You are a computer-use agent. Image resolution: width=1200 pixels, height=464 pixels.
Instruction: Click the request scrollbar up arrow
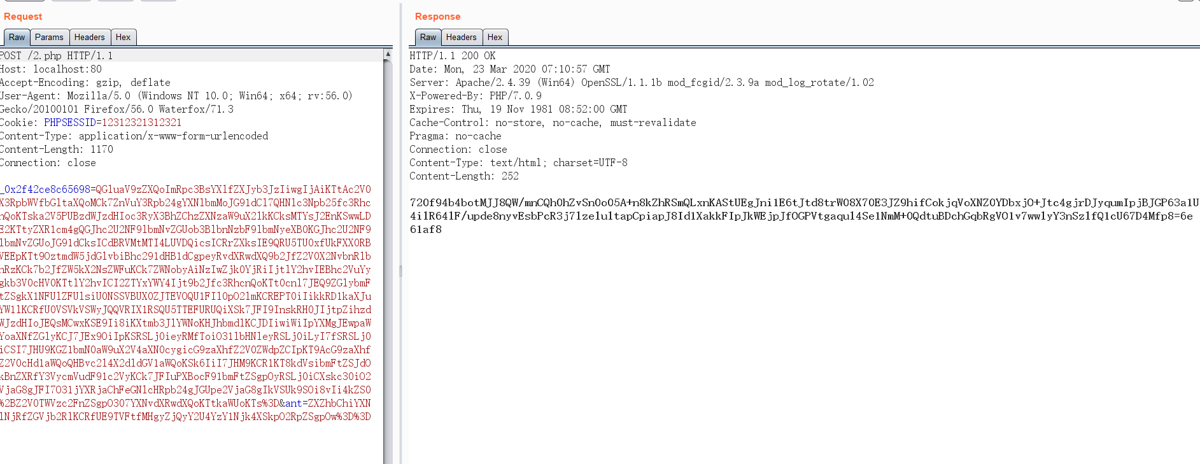388,55
